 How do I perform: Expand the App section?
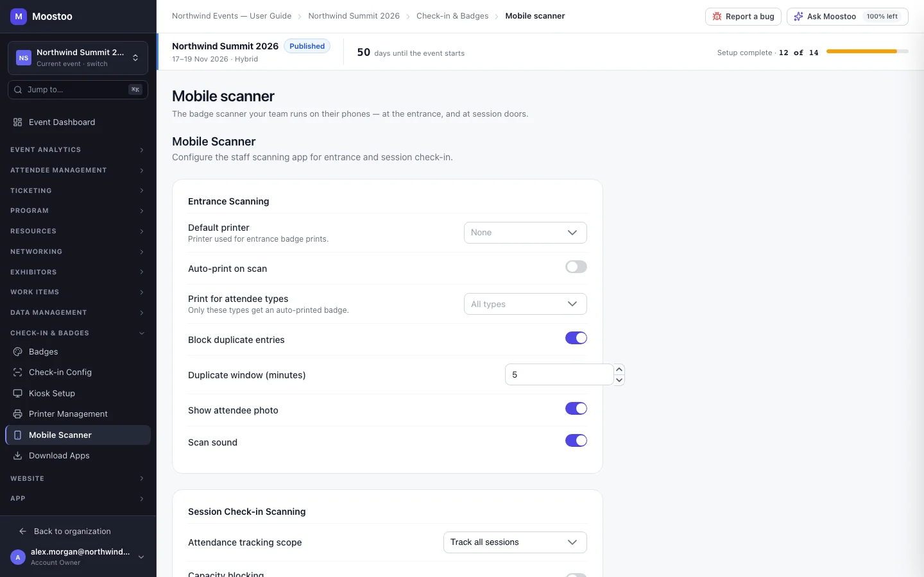[78, 499]
